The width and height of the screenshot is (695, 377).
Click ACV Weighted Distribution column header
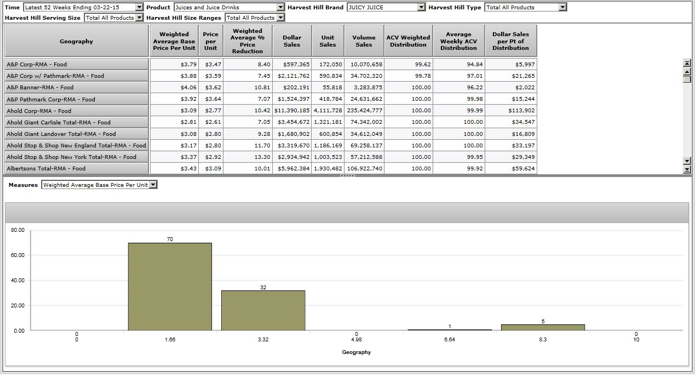coord(408,41)
